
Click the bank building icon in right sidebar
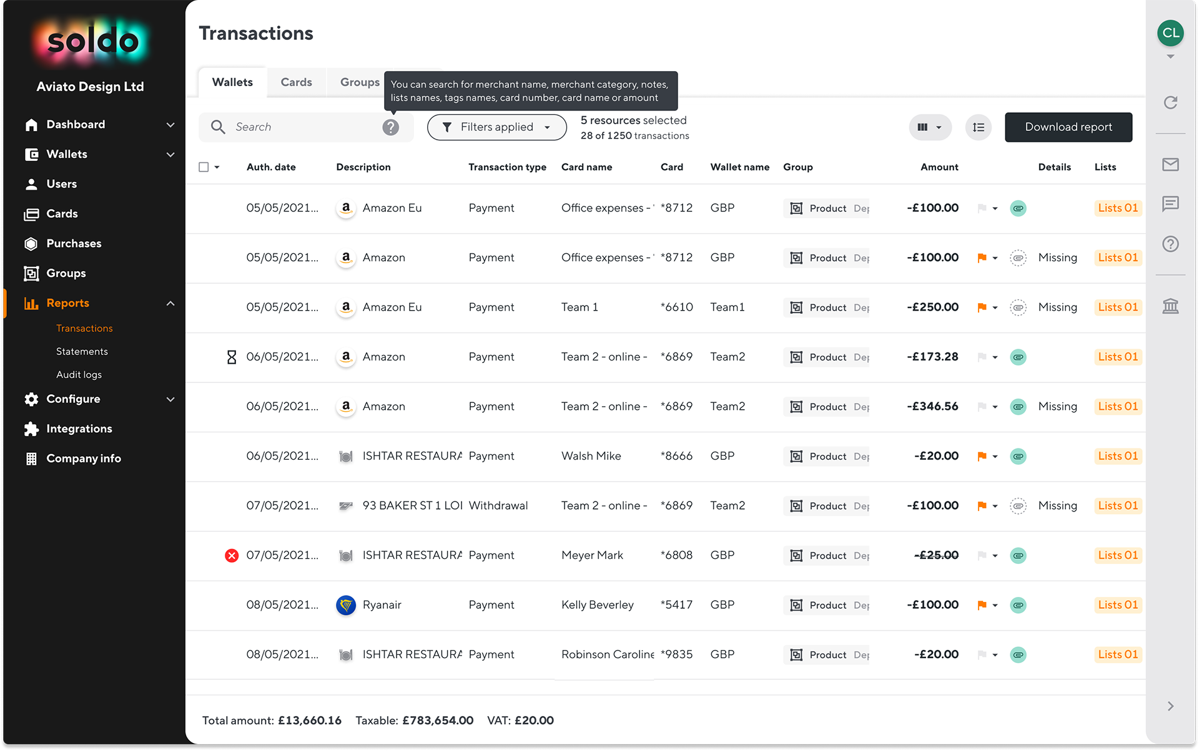1170,306
